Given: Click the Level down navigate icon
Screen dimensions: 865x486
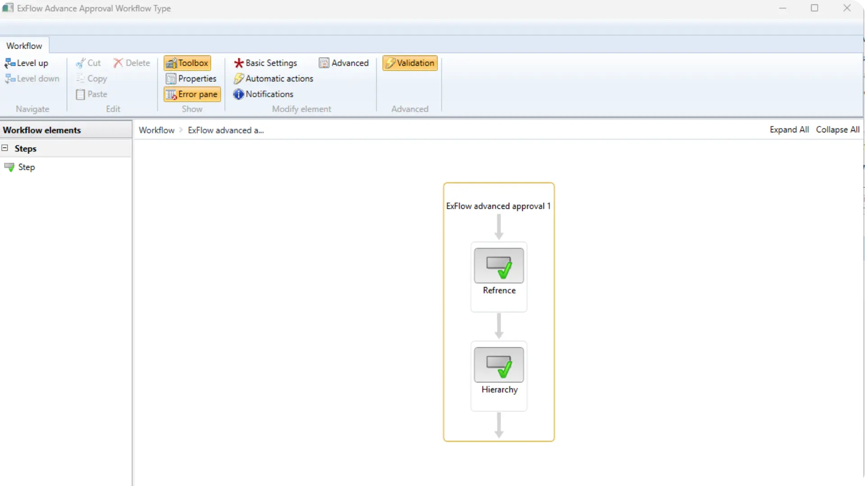Looking at the screenshot, I should point(10,79).
